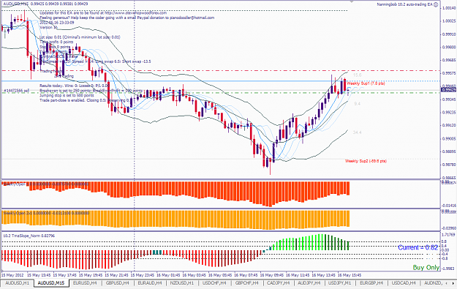Open the EURGBP,H4 chart tab

point(371,283)
